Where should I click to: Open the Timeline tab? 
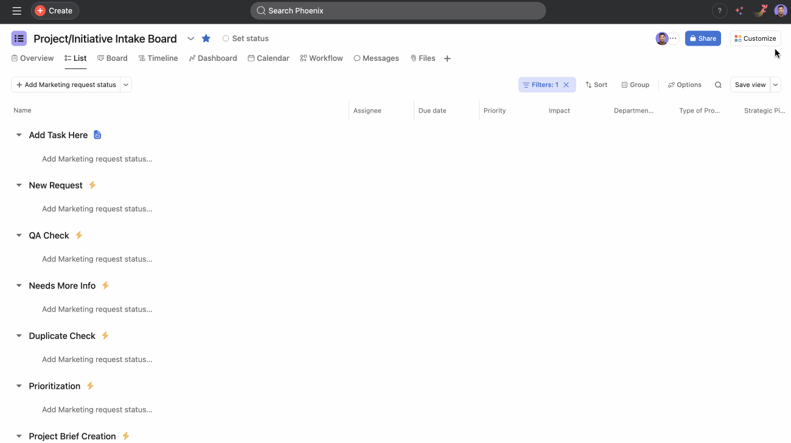point(158,58)
